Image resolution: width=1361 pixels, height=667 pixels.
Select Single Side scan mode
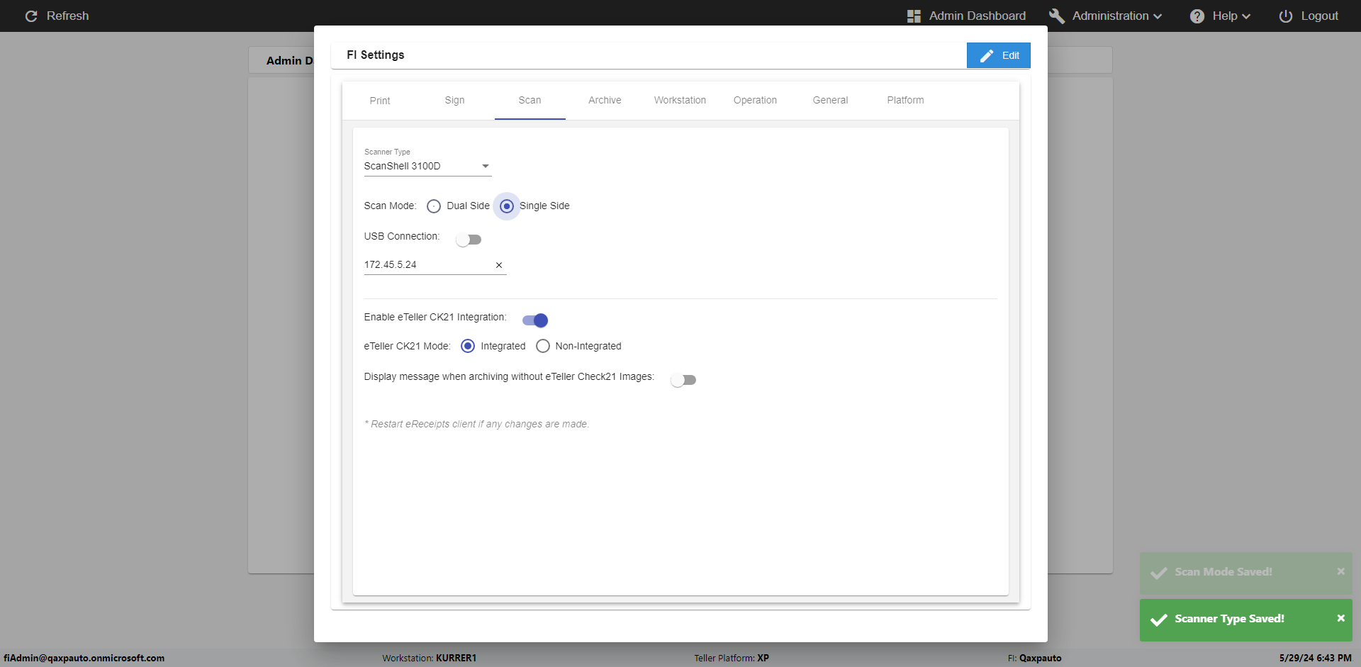coord(507,206)
